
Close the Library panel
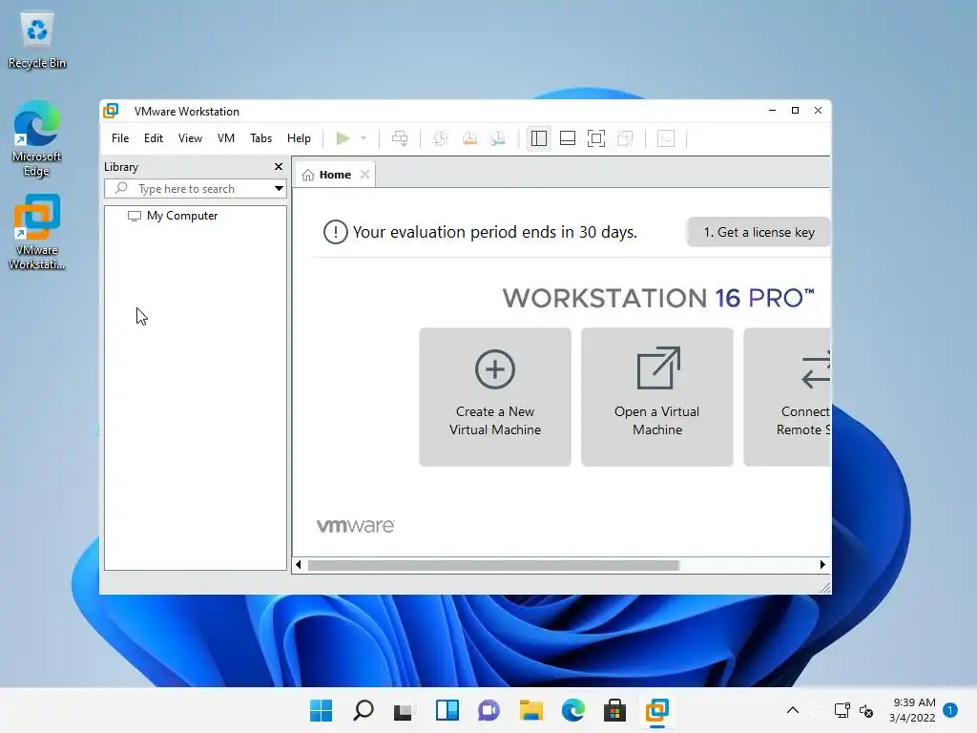tap(279, 166)
